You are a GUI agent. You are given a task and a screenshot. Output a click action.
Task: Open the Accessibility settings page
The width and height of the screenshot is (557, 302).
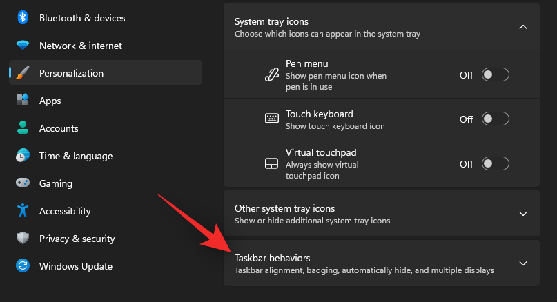tap(65, 211)
